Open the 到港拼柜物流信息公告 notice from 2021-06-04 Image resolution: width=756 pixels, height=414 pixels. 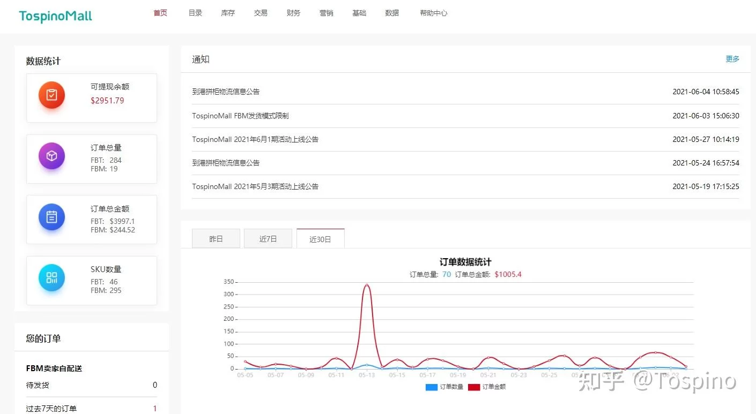pos(226,92)
